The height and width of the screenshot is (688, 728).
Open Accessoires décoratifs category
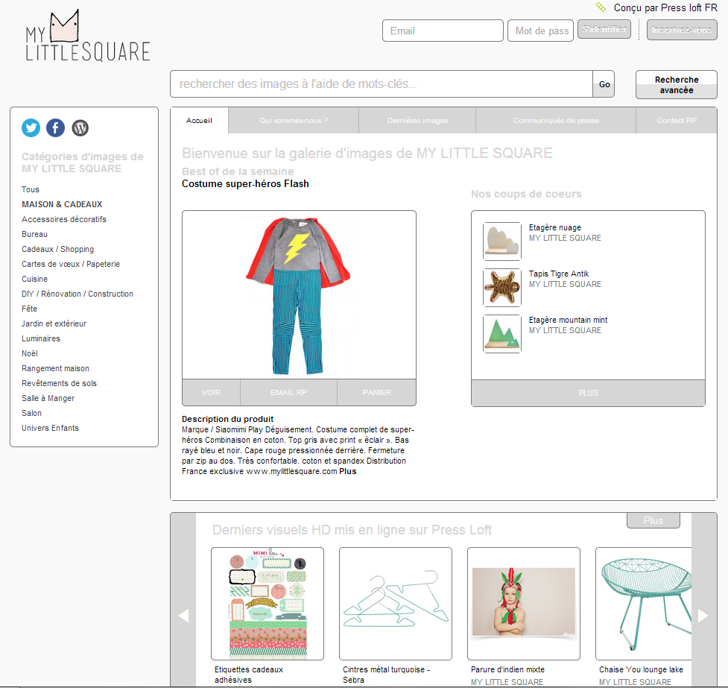coord(63,219)
